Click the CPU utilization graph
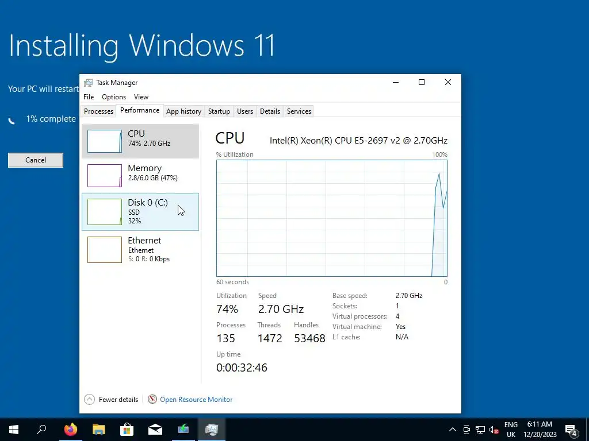The image size is (589, 441). [332, 218]
